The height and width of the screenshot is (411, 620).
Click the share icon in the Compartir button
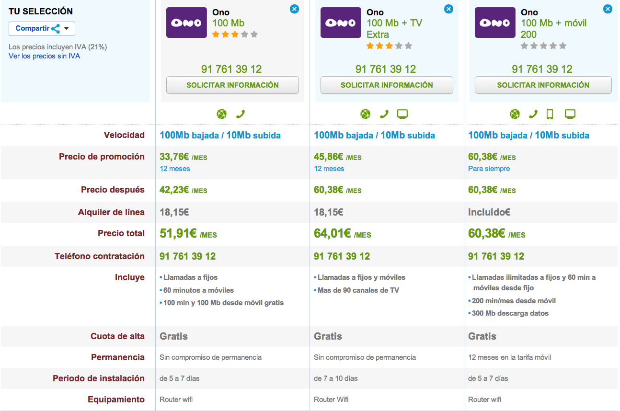pos(56,29)
